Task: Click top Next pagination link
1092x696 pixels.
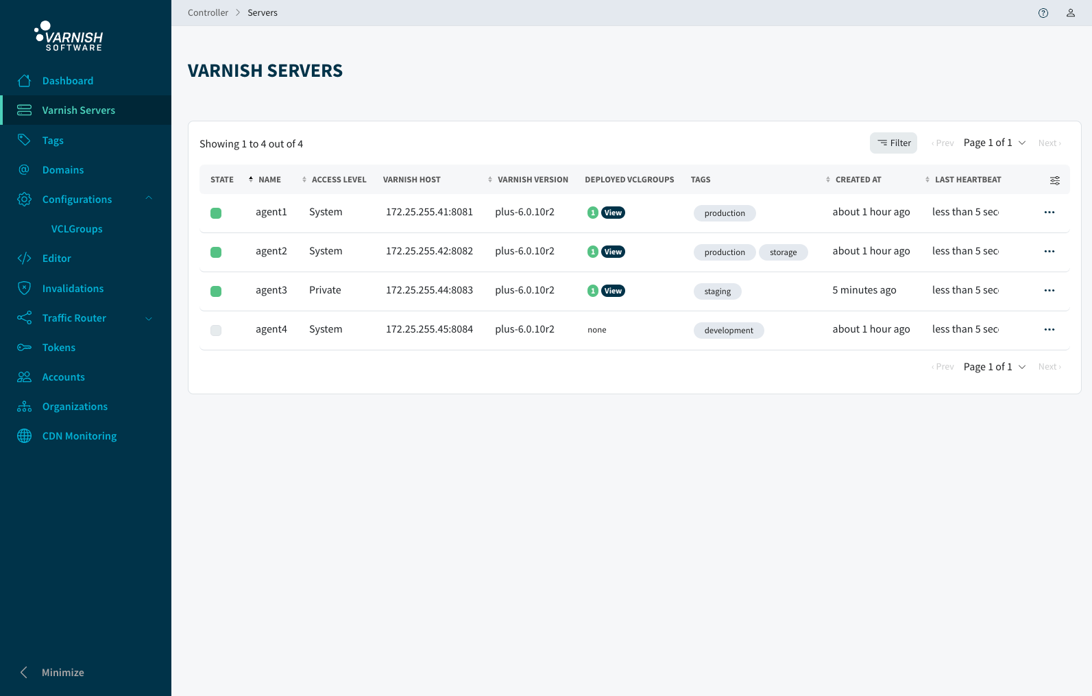Action: [1049, 143]
